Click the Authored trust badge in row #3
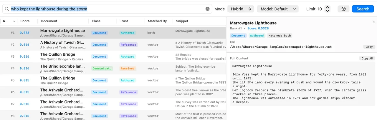Viewport: 377px width, 120px height. (128, 56)
